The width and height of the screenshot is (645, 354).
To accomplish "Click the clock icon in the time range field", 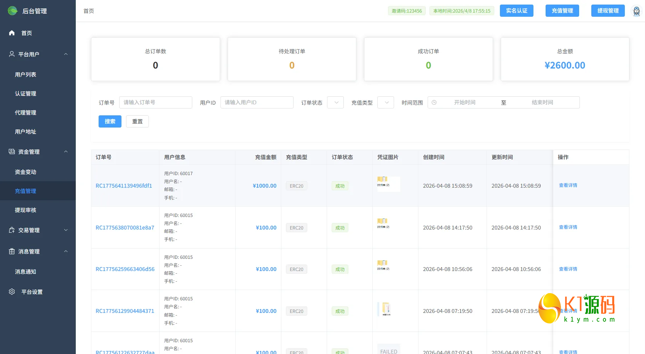I will 434,102.
